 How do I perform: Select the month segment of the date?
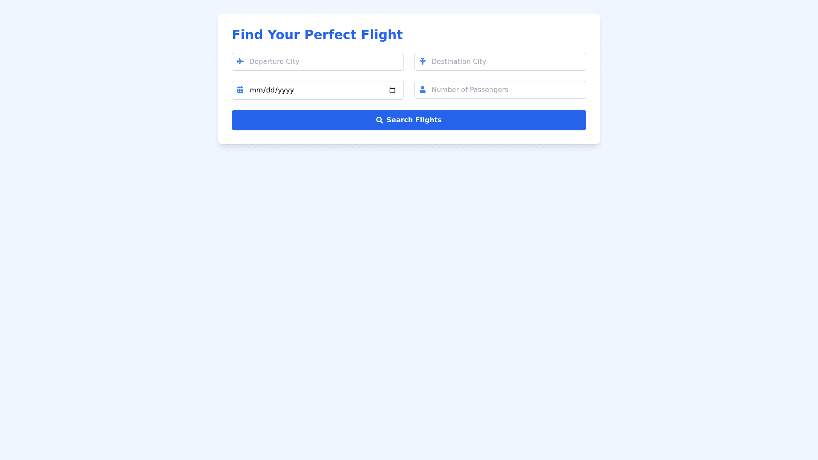pyautogui.click(x=256, y=90)
